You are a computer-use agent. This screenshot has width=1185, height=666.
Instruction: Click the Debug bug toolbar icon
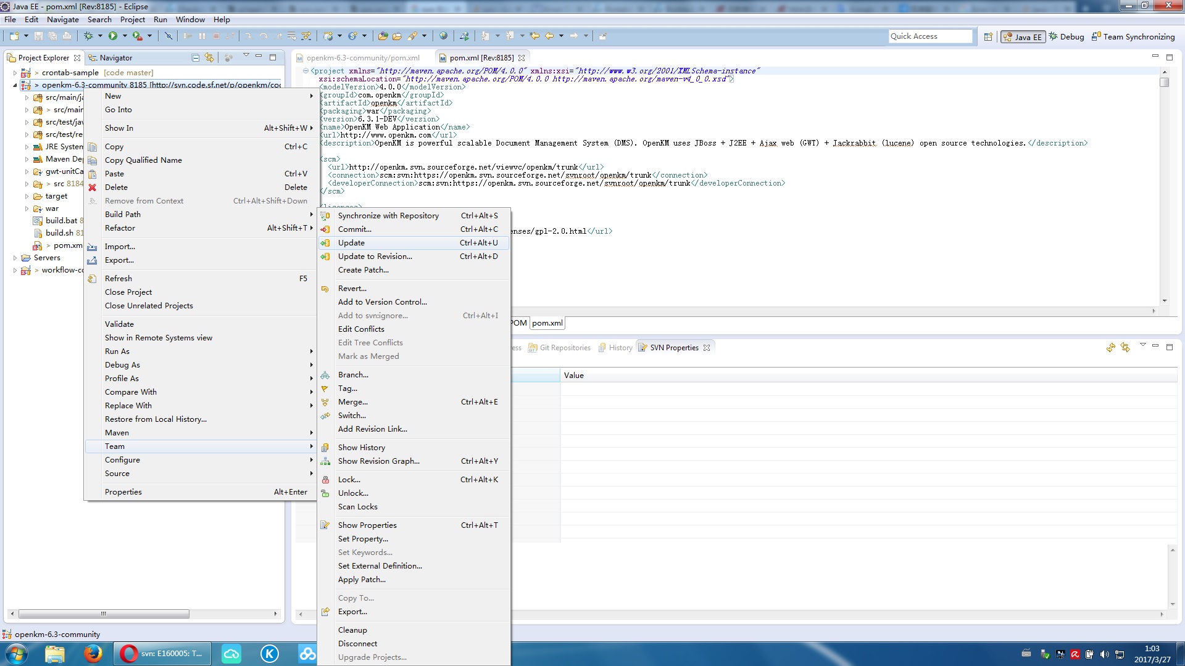point(88,36)
